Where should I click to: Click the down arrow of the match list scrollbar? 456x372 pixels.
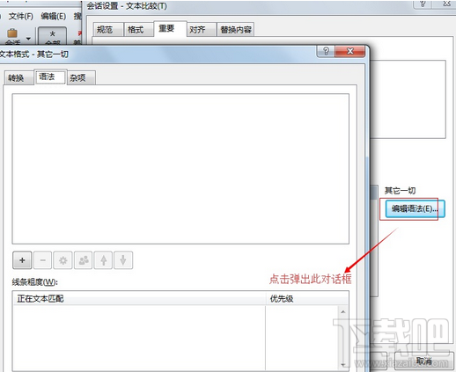343,365
